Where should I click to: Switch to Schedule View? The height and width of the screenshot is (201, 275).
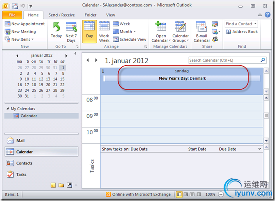(x=130, y=39)
